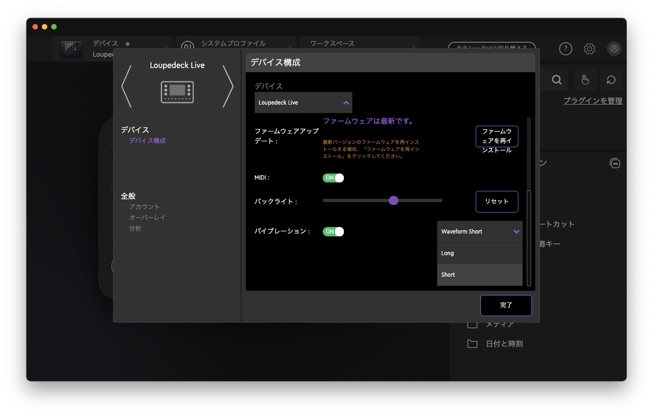The image size is (653, 416).
Task: Click the 完了 button
Action: click(506, 305)
